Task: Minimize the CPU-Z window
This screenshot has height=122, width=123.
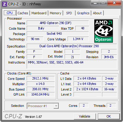Action: [95, 3]
